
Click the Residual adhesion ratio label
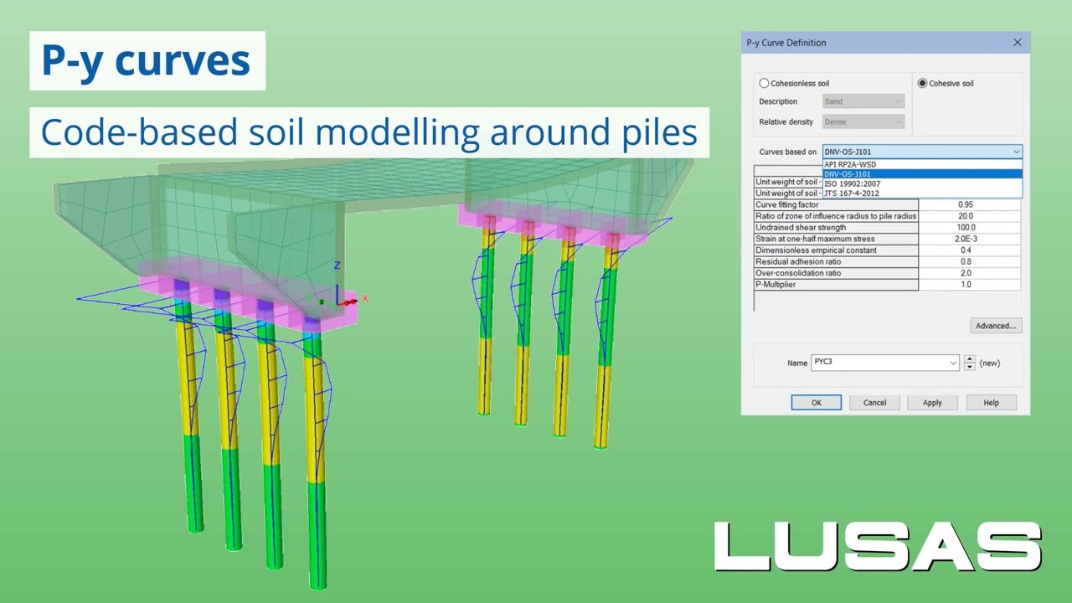click(836, 262)
